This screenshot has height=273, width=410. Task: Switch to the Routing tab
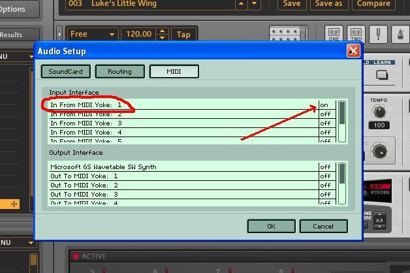tap(119, 71)
